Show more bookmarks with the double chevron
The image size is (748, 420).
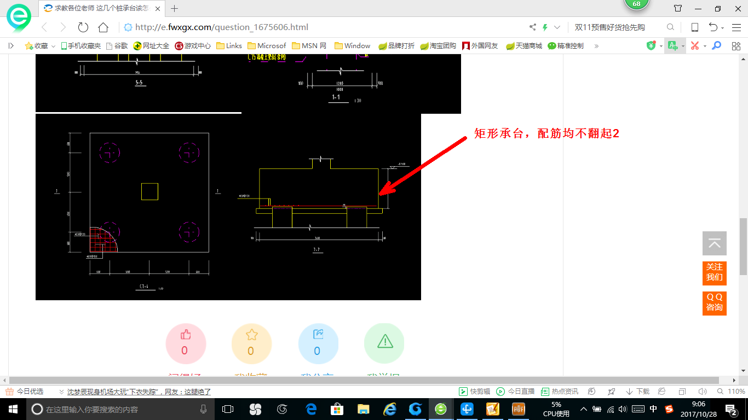(596, 46)
